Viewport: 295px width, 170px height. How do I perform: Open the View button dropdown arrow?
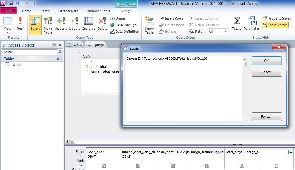pos(7,32)
